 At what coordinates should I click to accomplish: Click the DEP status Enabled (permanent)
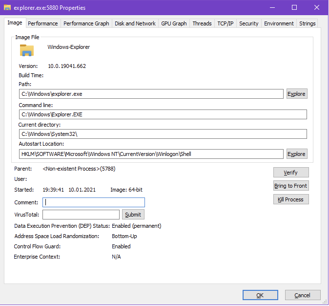[136, 226]
